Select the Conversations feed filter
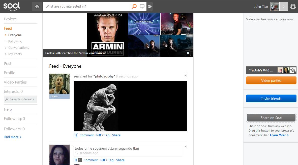 pyautogui.click(x=19, y=48)
